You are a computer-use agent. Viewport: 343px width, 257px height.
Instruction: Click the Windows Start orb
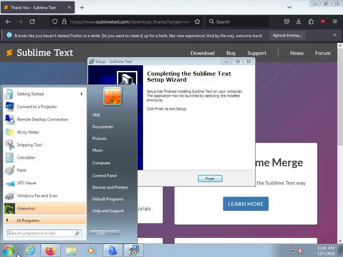click(x=9, y=250)
